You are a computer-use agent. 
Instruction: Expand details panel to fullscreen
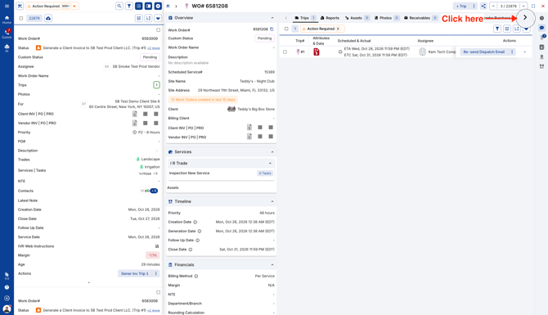(533, 6)
